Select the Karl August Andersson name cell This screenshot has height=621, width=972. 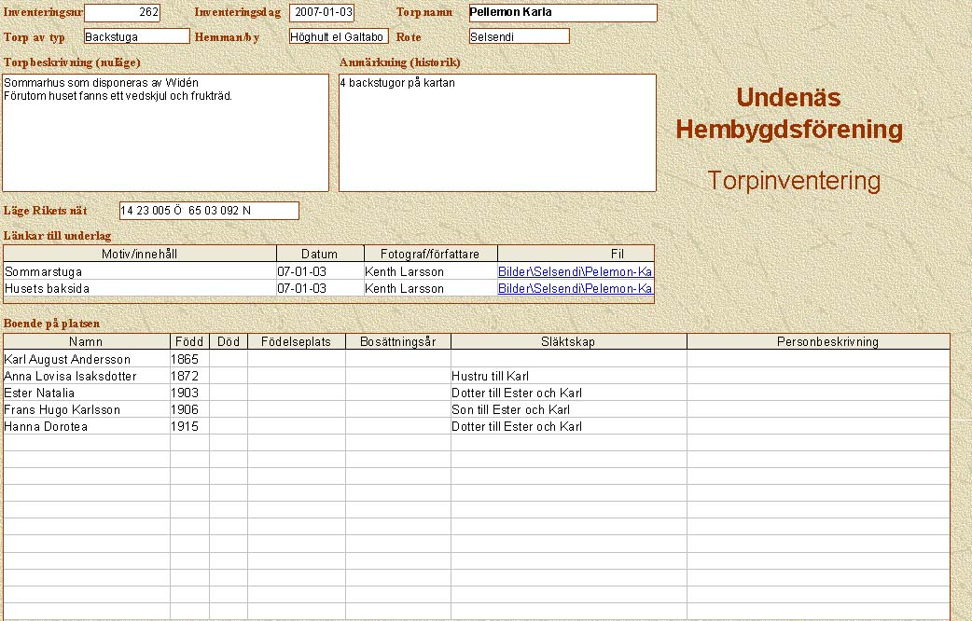86,359
